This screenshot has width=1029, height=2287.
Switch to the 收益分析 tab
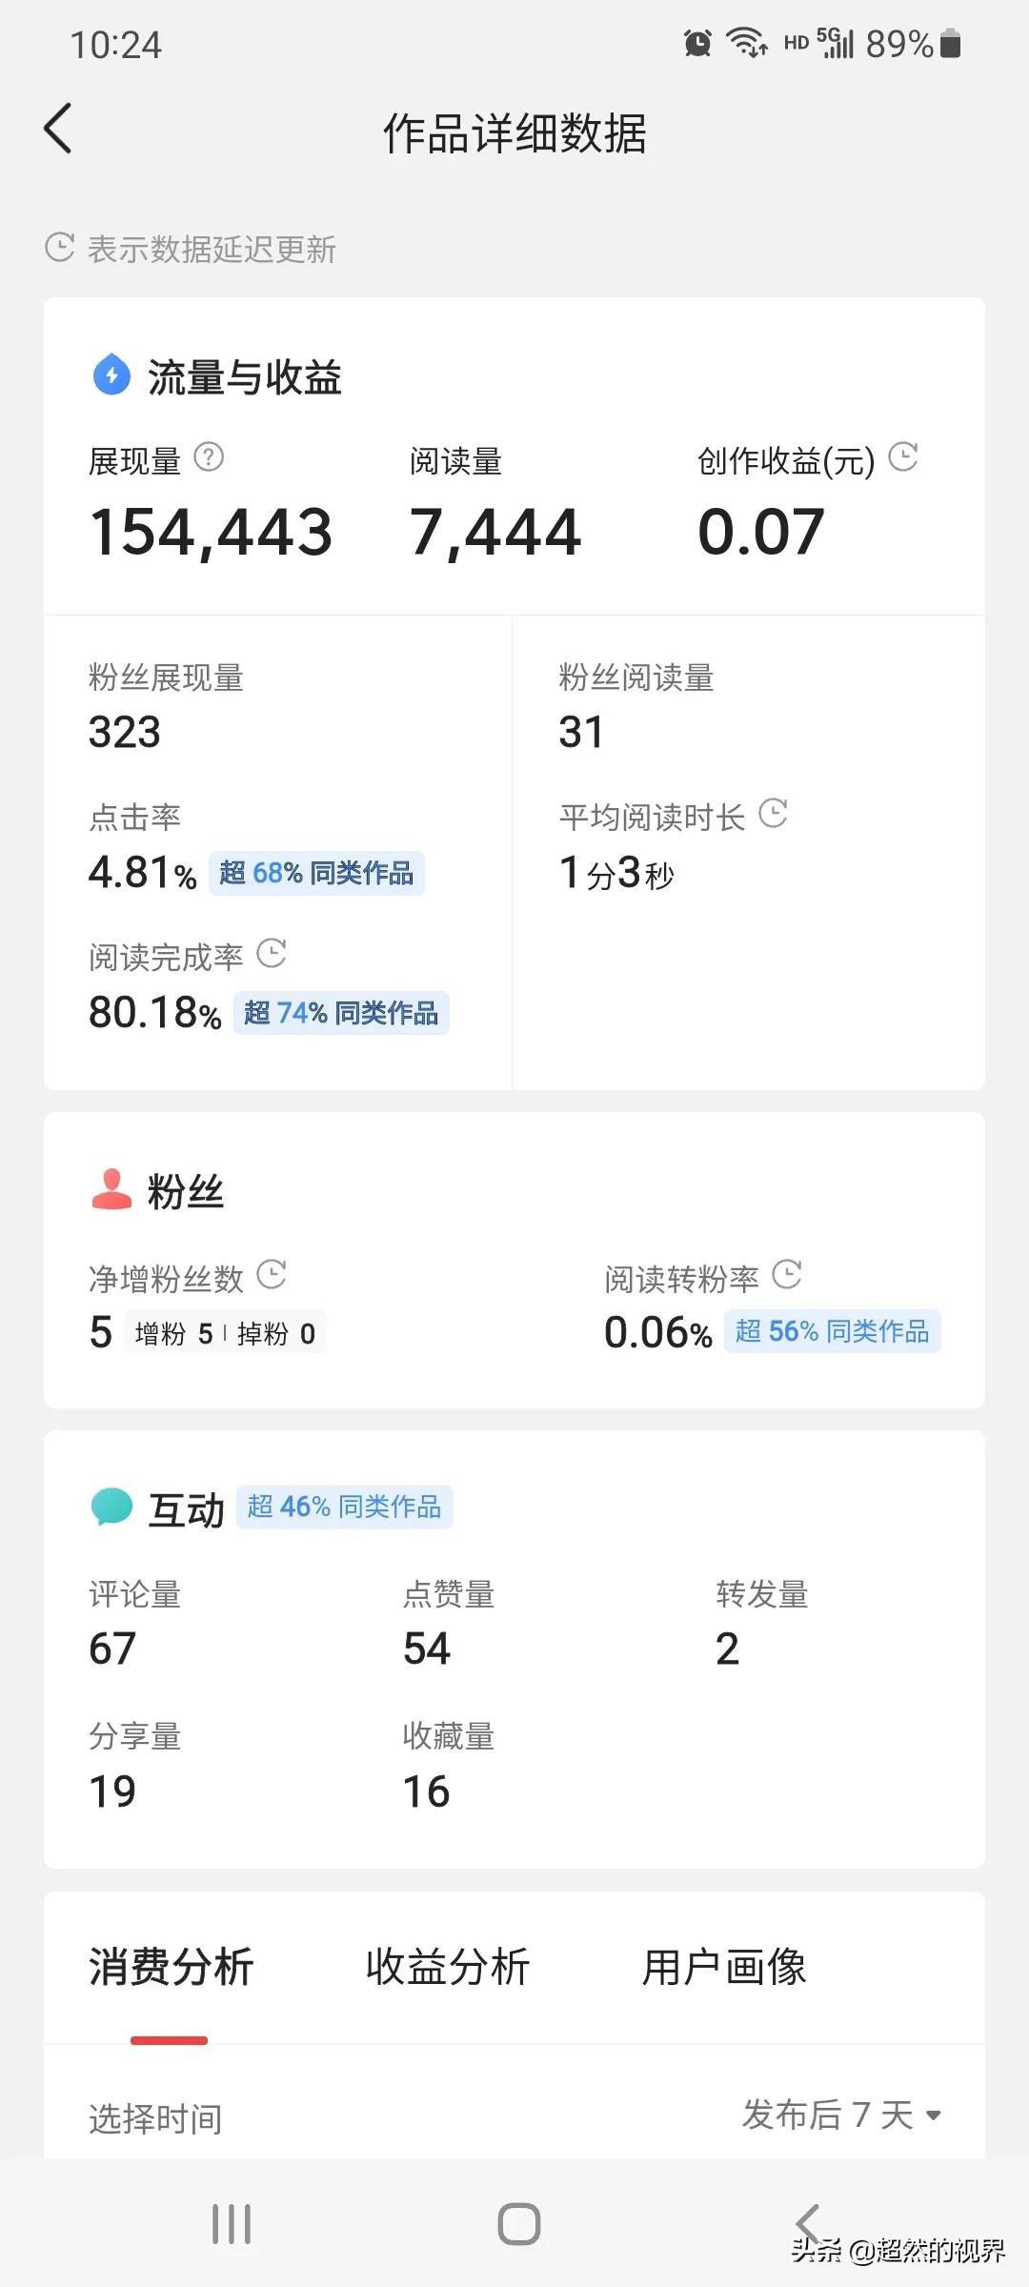tap(447, 1968)
